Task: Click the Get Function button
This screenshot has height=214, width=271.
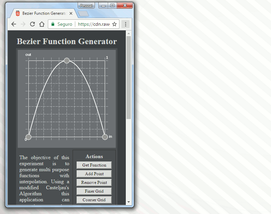Action: [x=94, y=165]
